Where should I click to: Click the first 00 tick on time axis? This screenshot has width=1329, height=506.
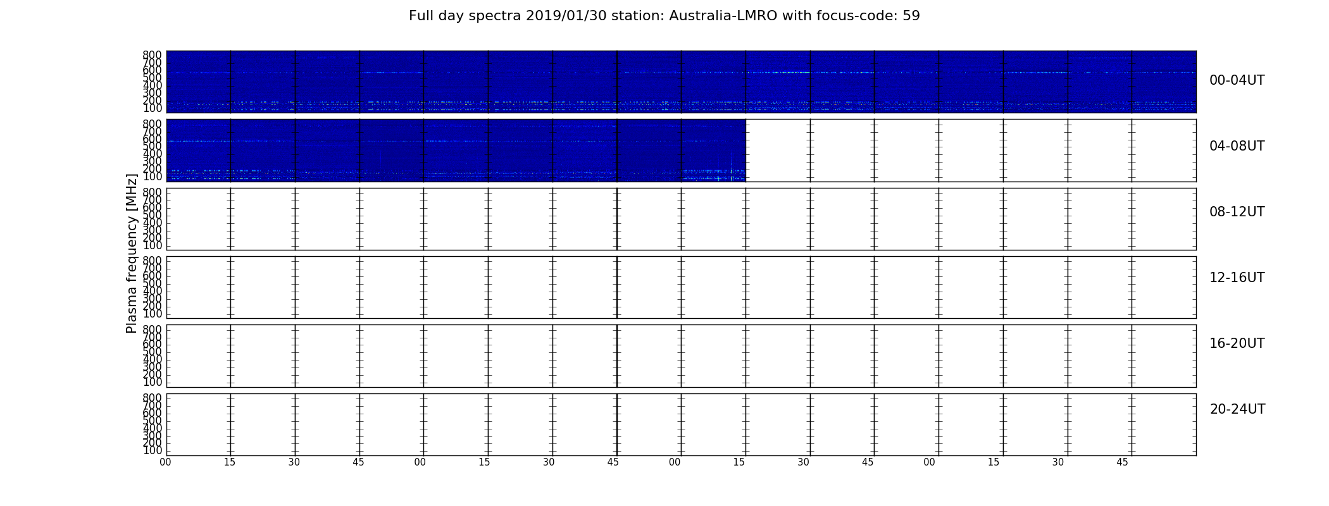click(x=165, y=462)
